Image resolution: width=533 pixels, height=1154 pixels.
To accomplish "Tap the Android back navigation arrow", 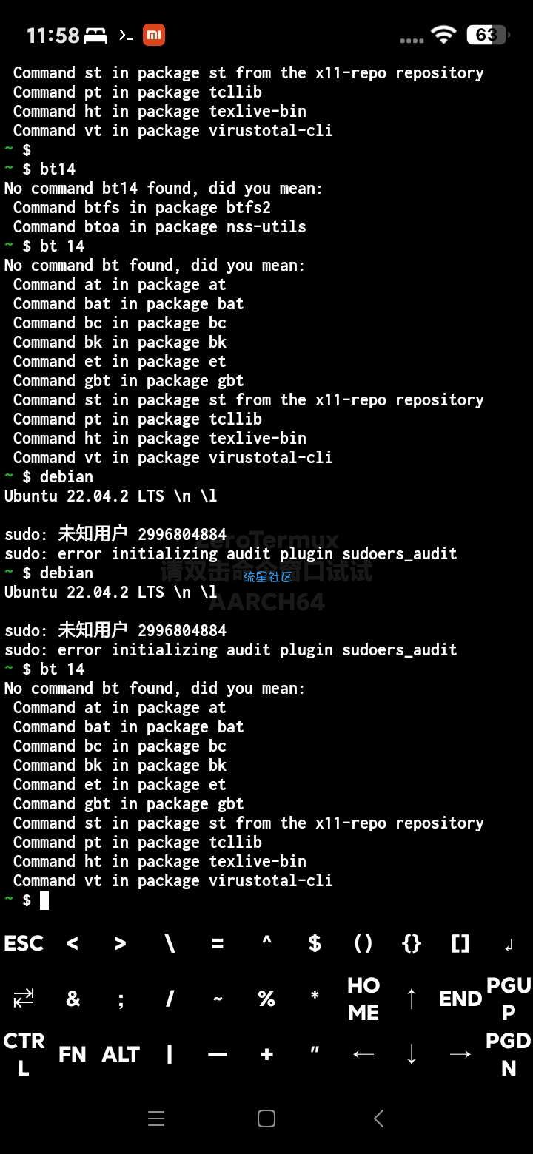I will (x=378, y=1118).
